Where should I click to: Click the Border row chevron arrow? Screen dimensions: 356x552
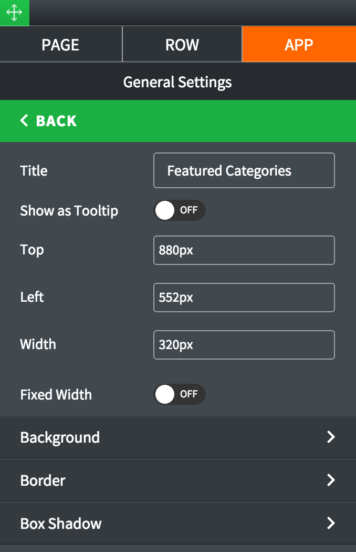click(x=331, y=481)
